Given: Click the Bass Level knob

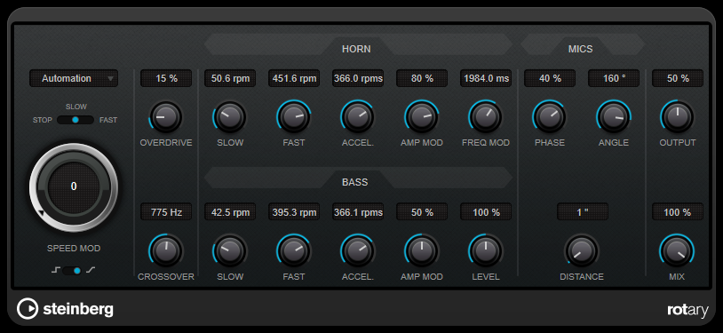Looking at the screenshot, I should point(486,251).
